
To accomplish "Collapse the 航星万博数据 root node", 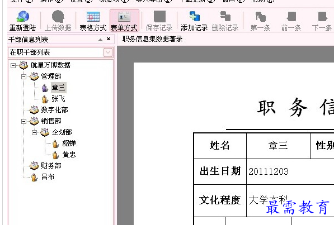I will point(13,65).
